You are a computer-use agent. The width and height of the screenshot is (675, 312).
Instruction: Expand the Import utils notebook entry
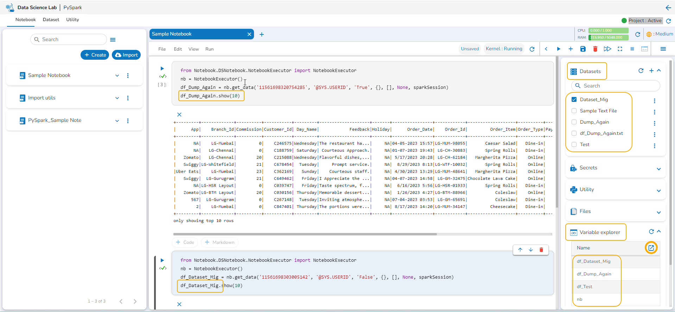click(x=117, y=98)
